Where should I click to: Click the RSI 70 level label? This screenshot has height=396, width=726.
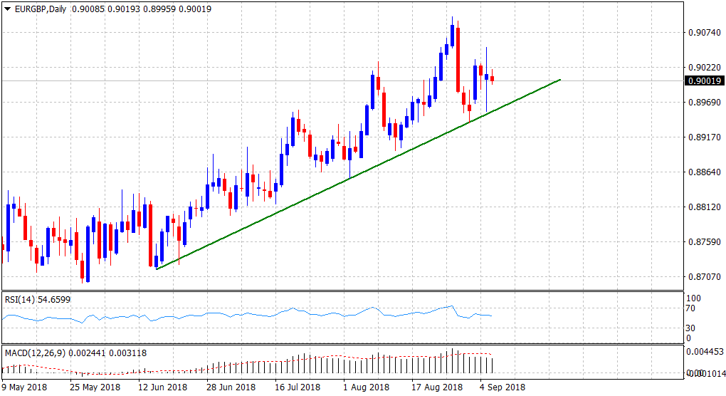(689, 308)
